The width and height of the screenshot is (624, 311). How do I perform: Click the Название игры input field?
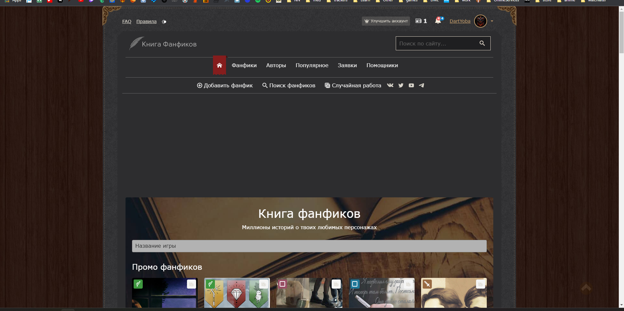[309, 246]
